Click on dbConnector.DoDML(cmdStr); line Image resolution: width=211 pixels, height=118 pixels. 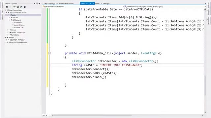tap(94, 73)
